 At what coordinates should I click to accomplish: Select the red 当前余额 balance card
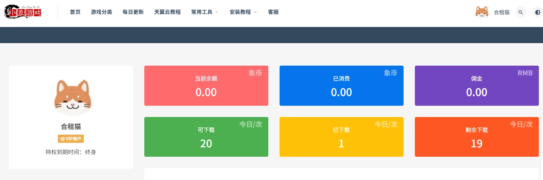click(x=206, y=86)
